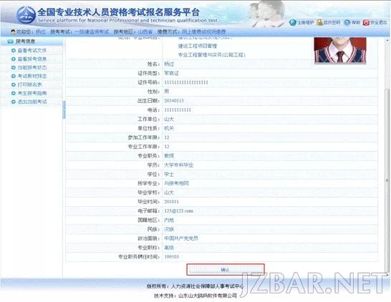Collapse the sidebar using the splitter handle

click(x=64, y=109)
